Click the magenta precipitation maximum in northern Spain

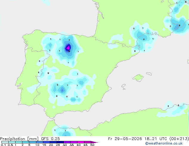68,47
